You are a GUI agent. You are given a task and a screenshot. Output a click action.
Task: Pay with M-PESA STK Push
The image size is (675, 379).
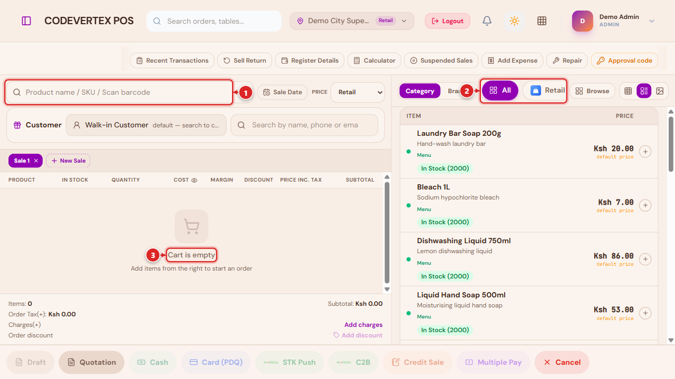coord(290,362)
